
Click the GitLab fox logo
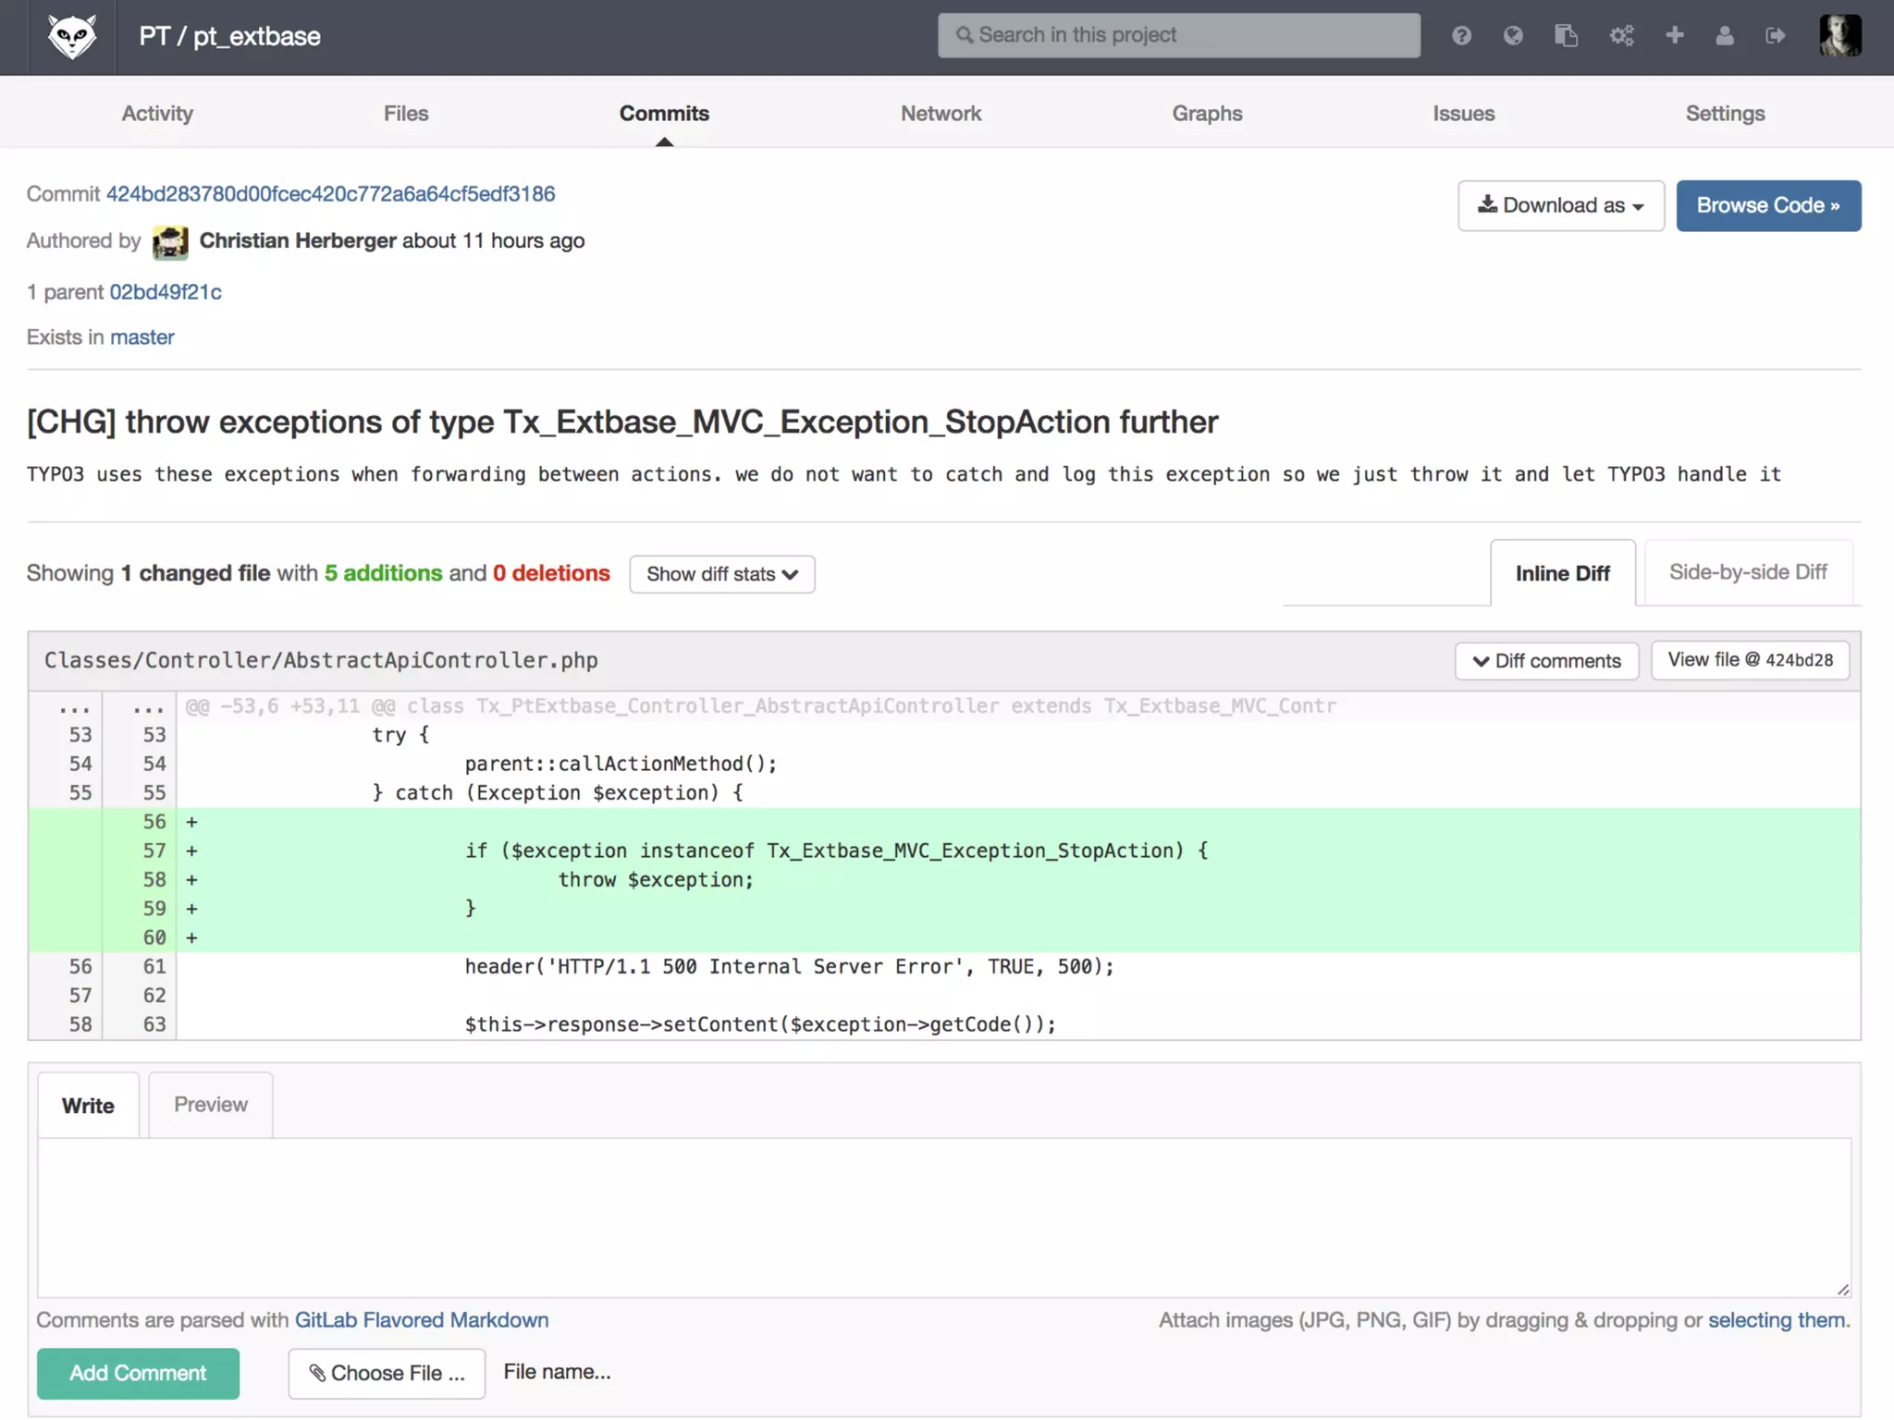pos(72,37)
